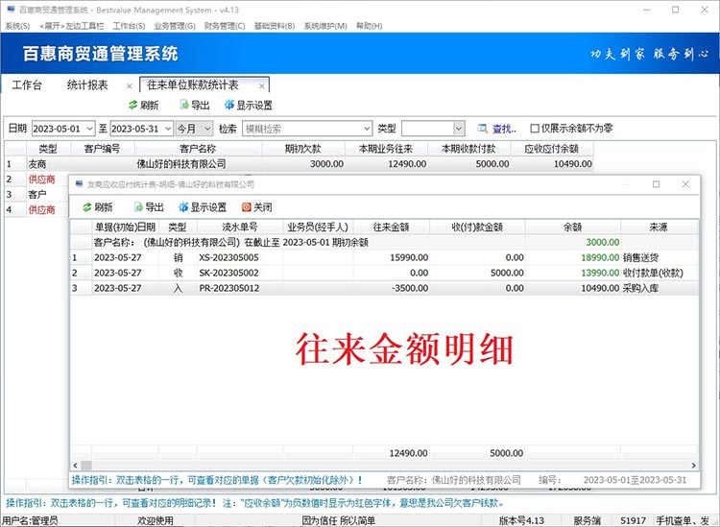Switch to the 统计报表 tab
This screenshot has height=527, width=720.
87,85
